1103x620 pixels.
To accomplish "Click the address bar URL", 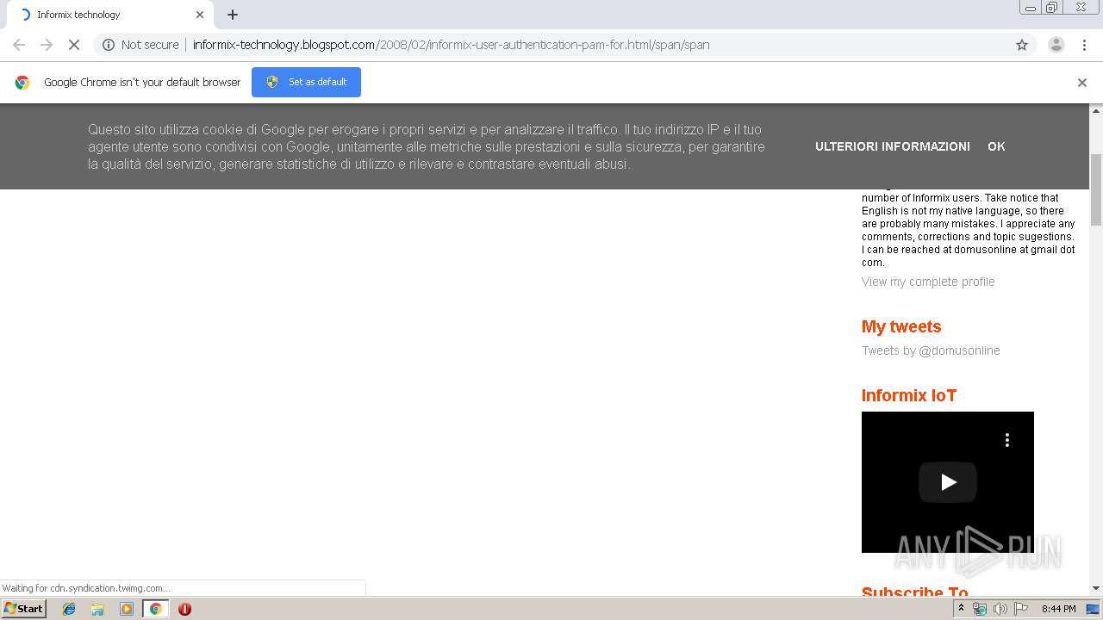I will pyautogui.click(x=451, y=45).
